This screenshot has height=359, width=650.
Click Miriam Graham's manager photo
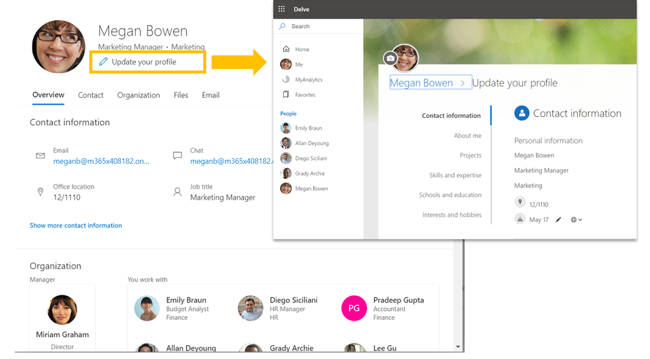(62, 310)
